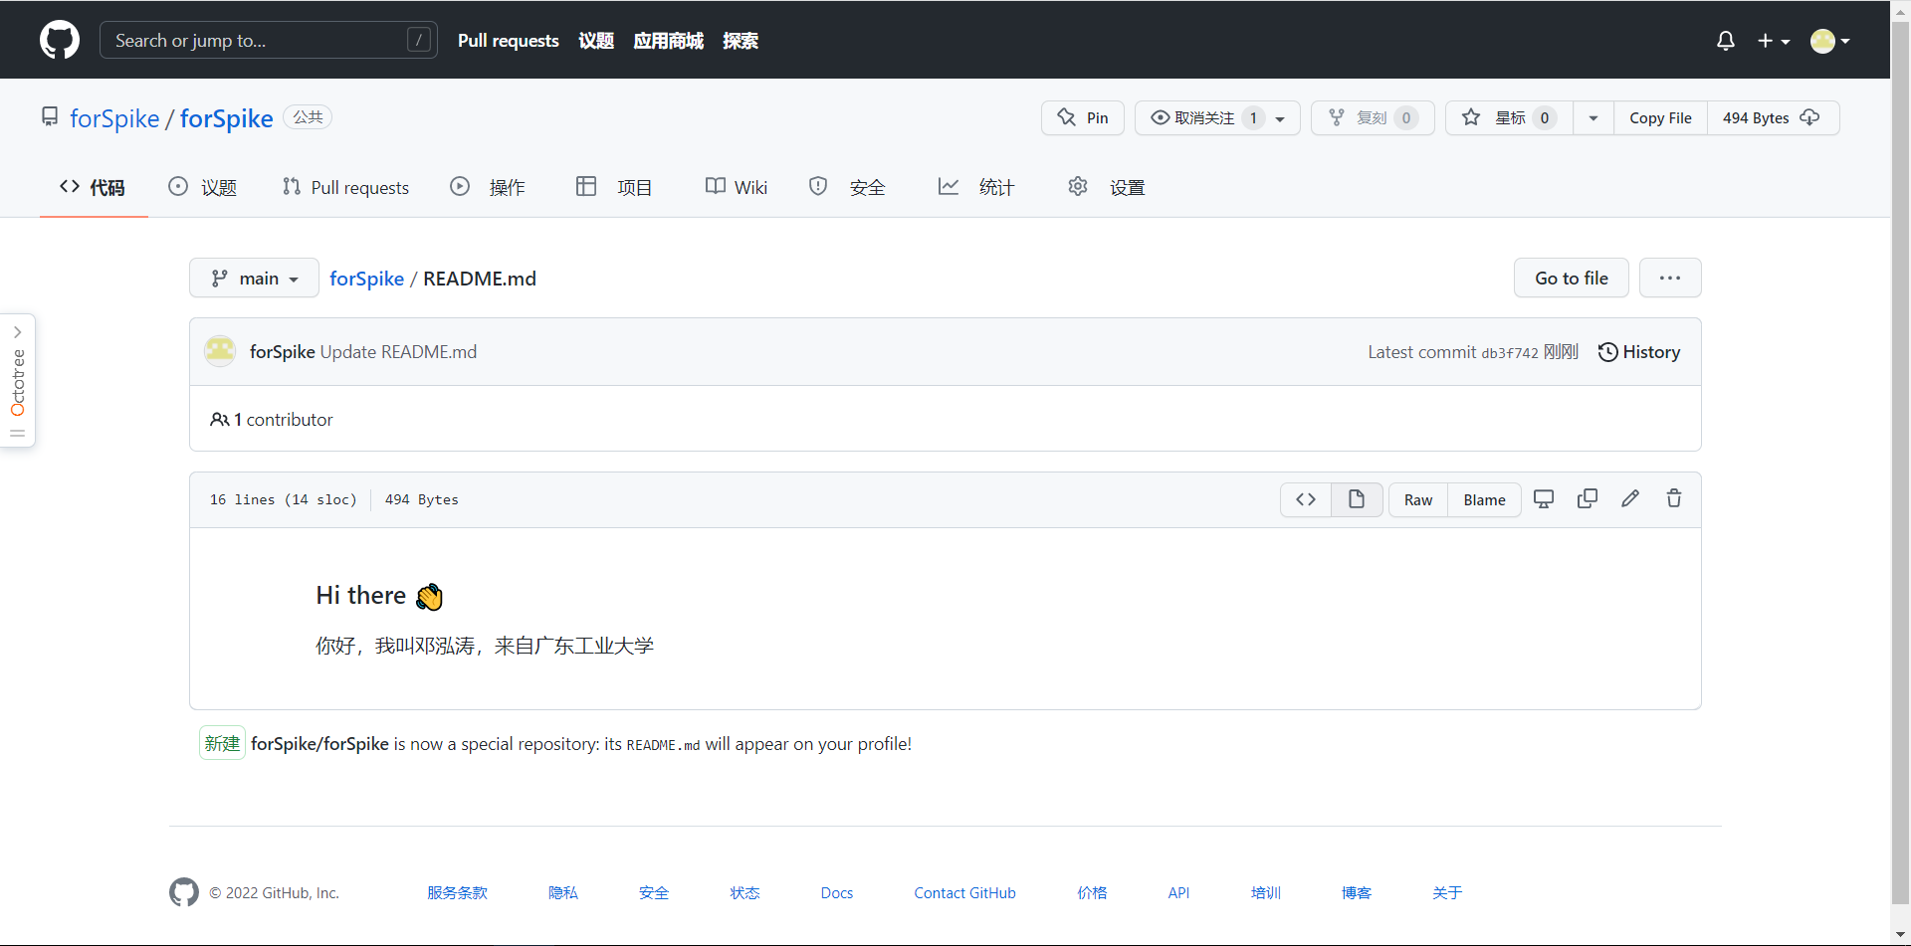The image size is (1911, 946).
Task: Pin the forSpike repository
Action: [1082, 117]
